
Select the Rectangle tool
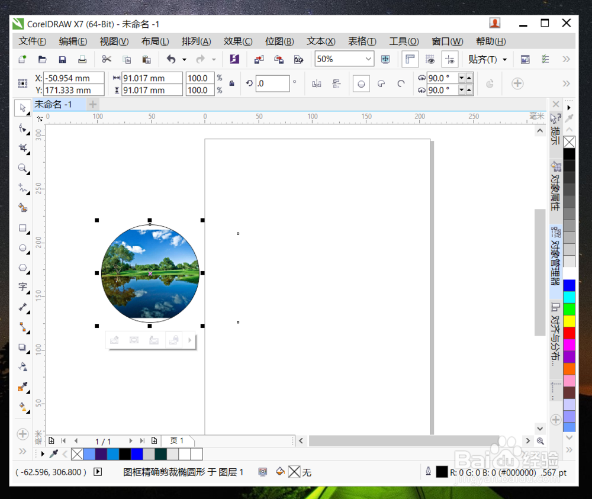pos(22,228)
